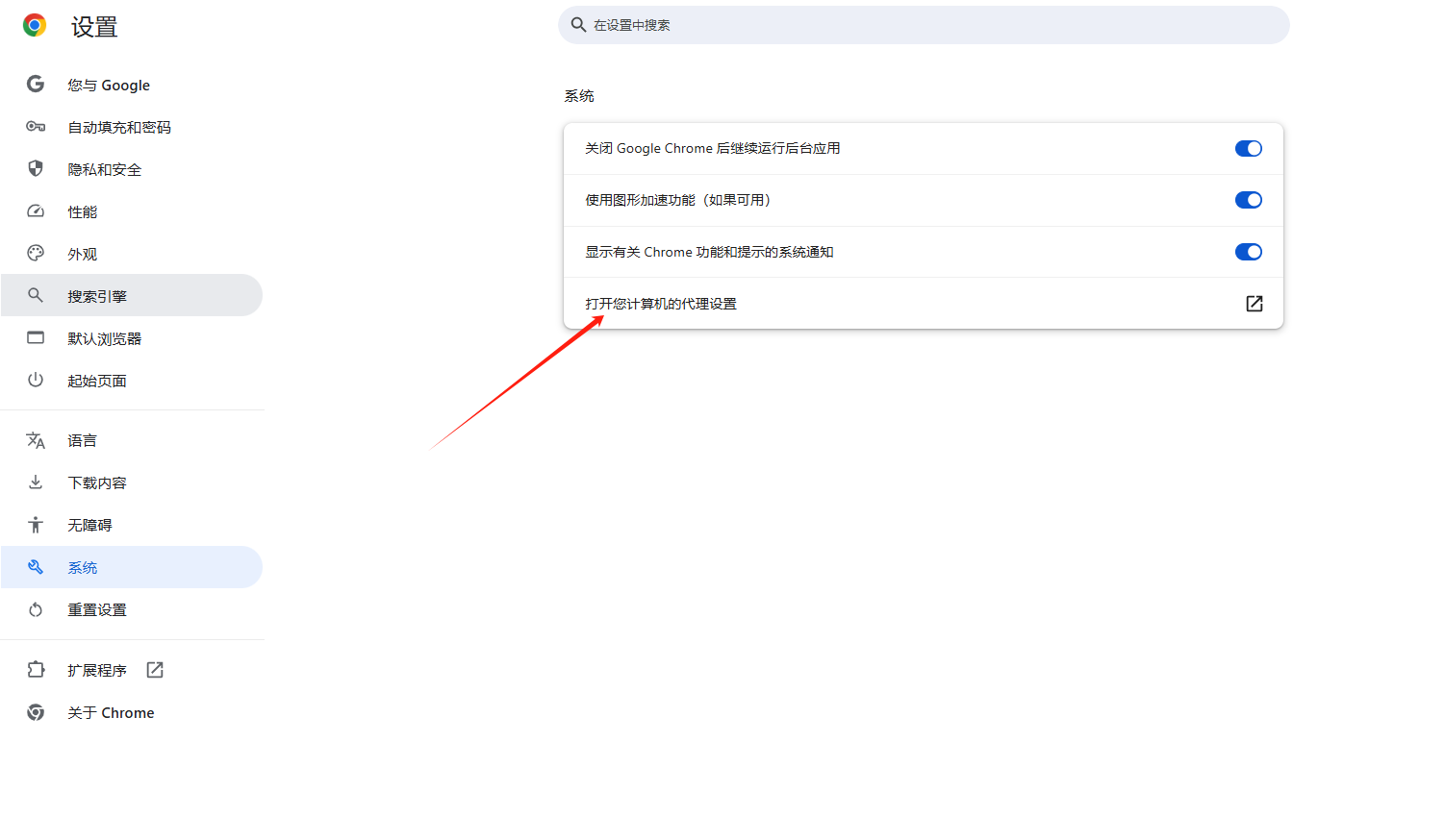Click the puzzle icon for 扩展程序
This screenshot has width=1445, height=816.
(36, 670)
